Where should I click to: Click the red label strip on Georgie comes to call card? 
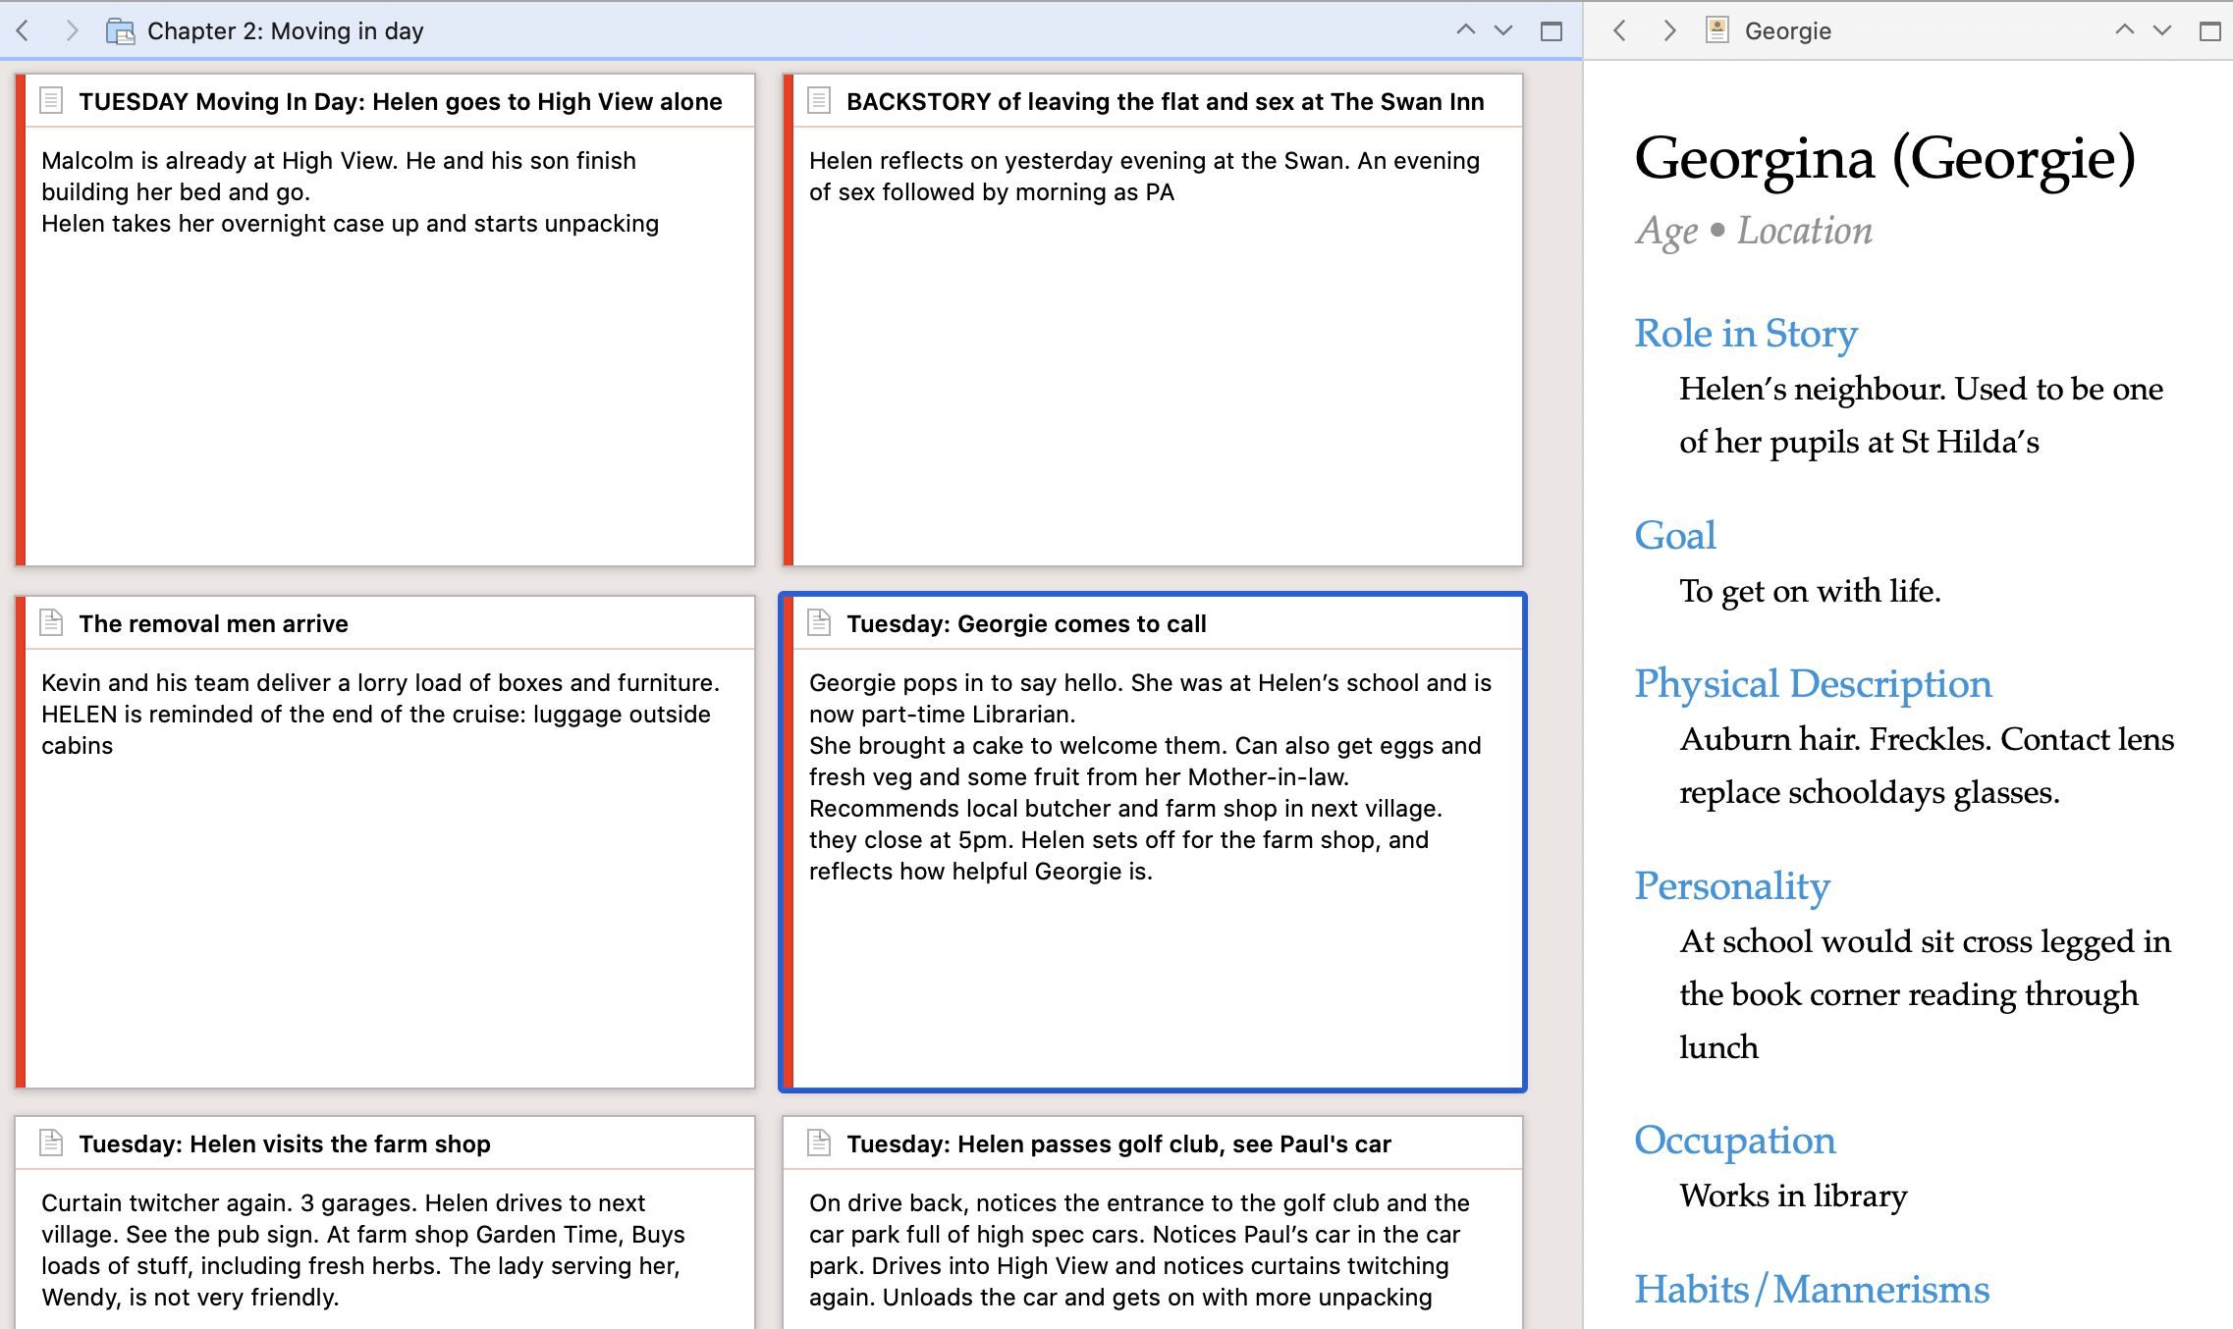(788, 842)
